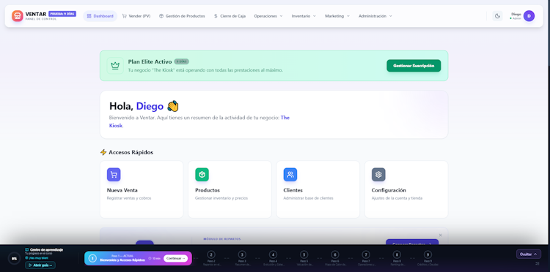Open the Diego user avatar menu
Screen dimensions: 550x272
click(529, 16)
